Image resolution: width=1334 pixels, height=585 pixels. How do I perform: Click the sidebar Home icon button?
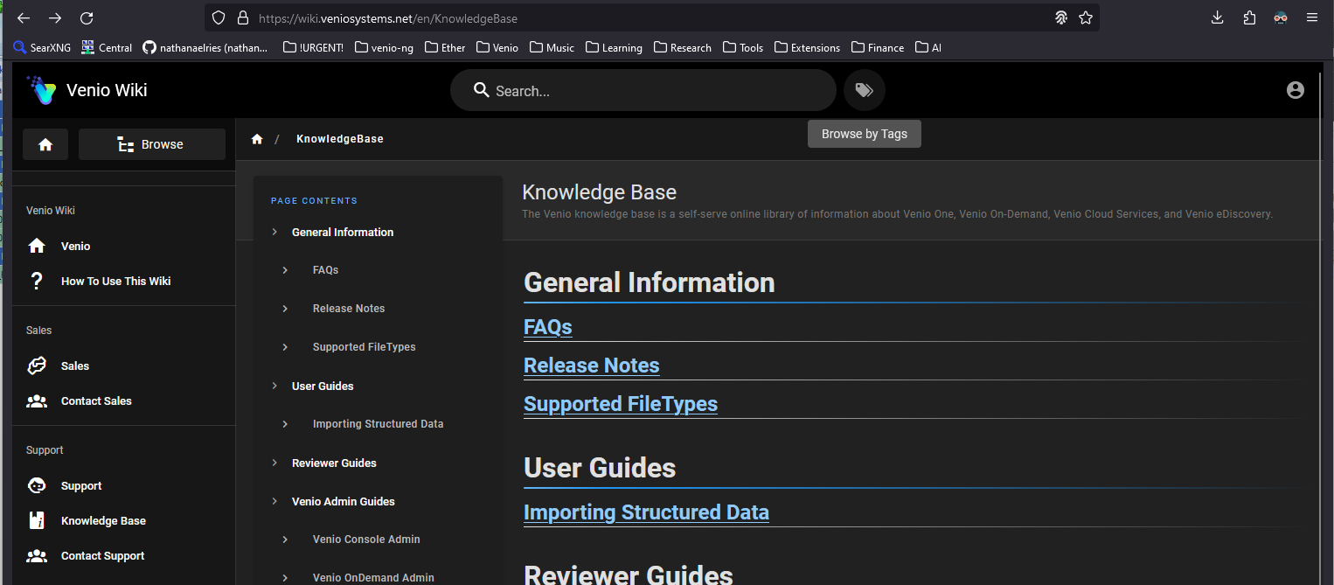(x=45, y=144)
